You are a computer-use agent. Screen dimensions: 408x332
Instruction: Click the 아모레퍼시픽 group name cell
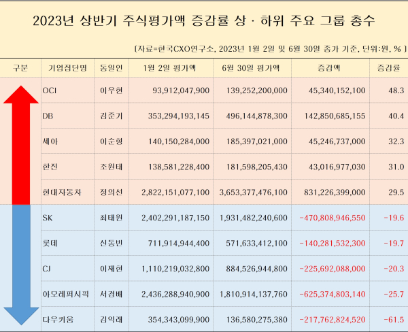[66, 294]
